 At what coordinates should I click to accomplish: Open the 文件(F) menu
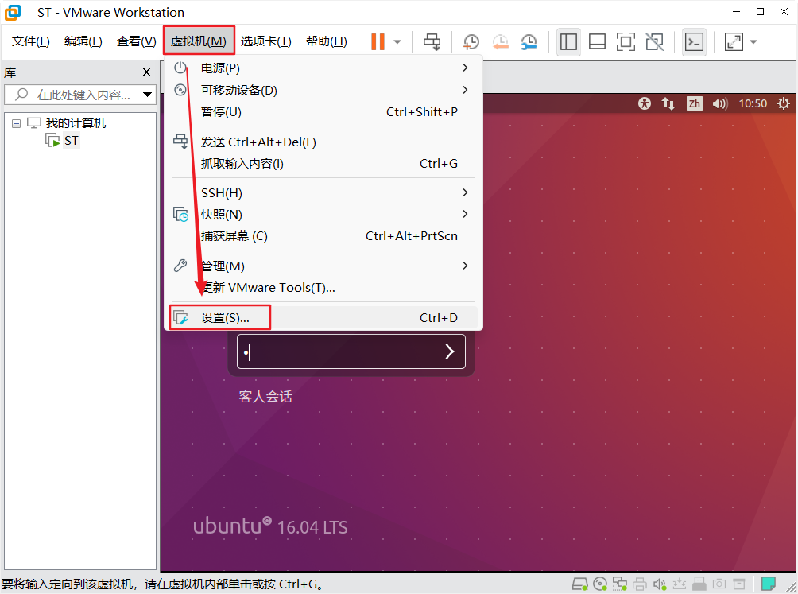[x=30, y=41]
